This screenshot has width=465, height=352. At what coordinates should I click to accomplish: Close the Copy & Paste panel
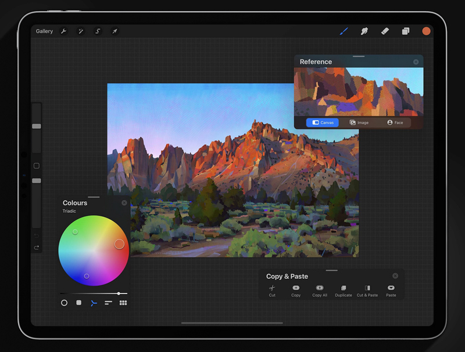pos(395,275)
